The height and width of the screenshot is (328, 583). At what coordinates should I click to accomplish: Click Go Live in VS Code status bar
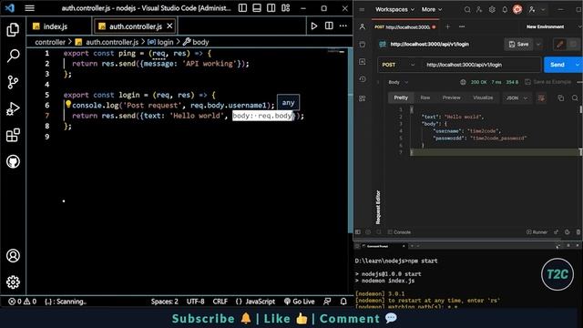coord(300,302)
